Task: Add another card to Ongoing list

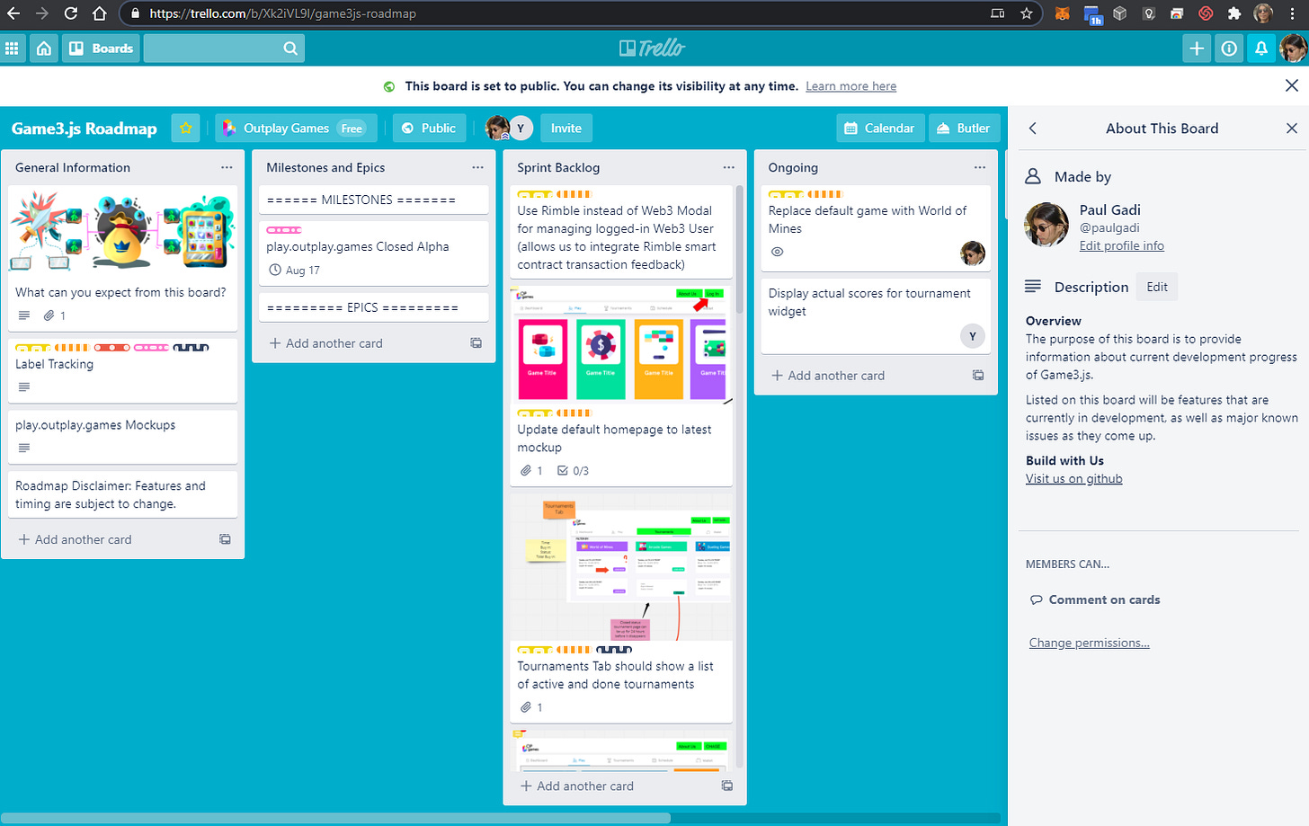Action: tap(827, 376)
